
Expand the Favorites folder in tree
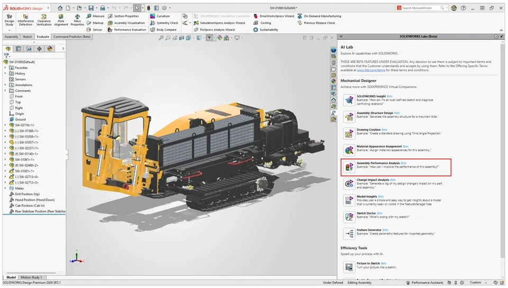pyautogui.click(x=5, y=68)
